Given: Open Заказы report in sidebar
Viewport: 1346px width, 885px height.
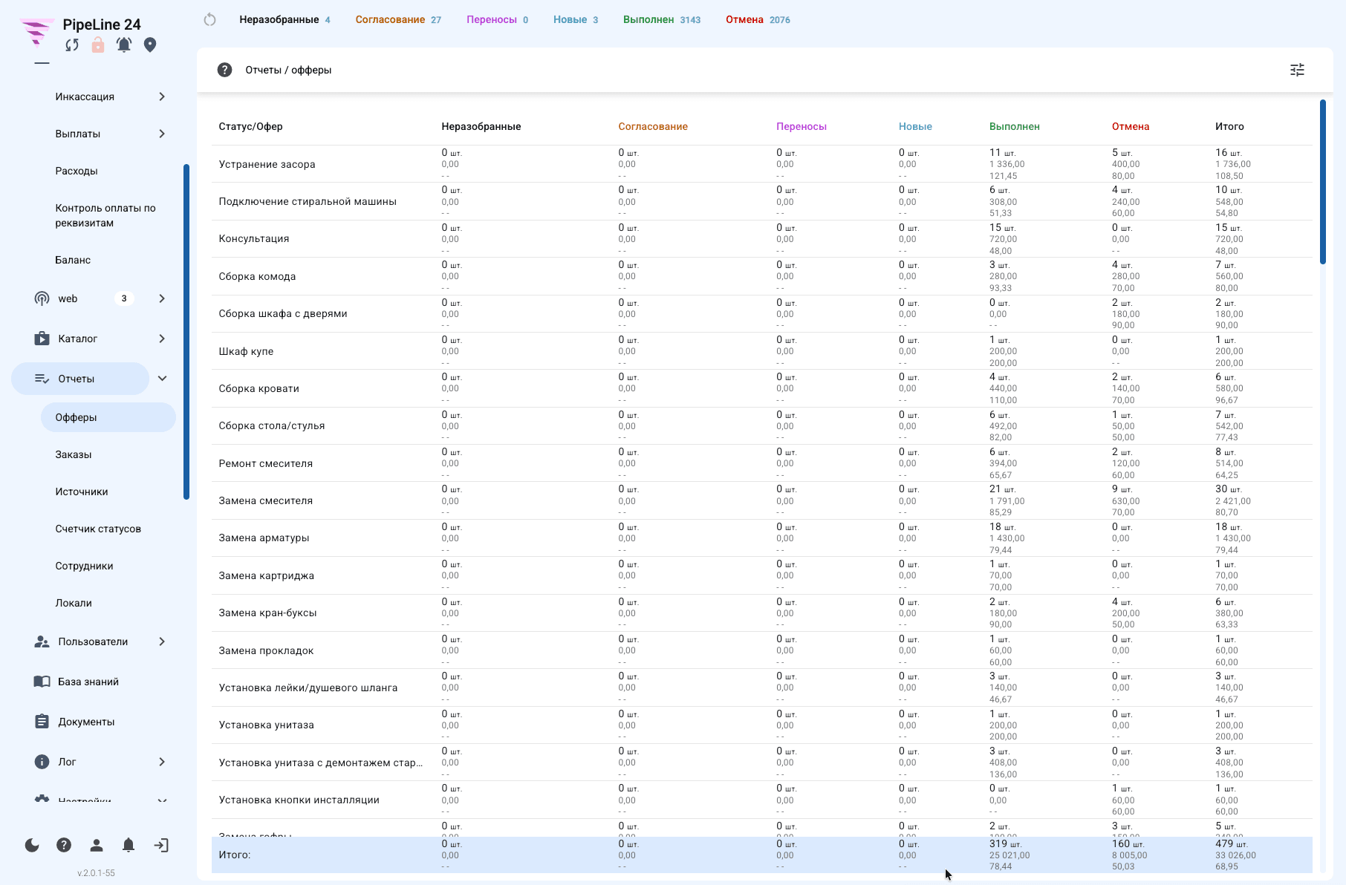Looking at the screenshot, I should [74, 454].
